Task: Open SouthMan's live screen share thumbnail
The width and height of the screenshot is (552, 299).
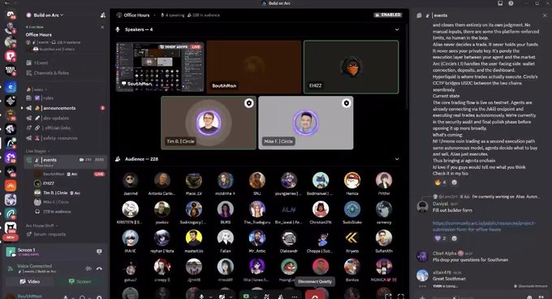Action: 160,67
